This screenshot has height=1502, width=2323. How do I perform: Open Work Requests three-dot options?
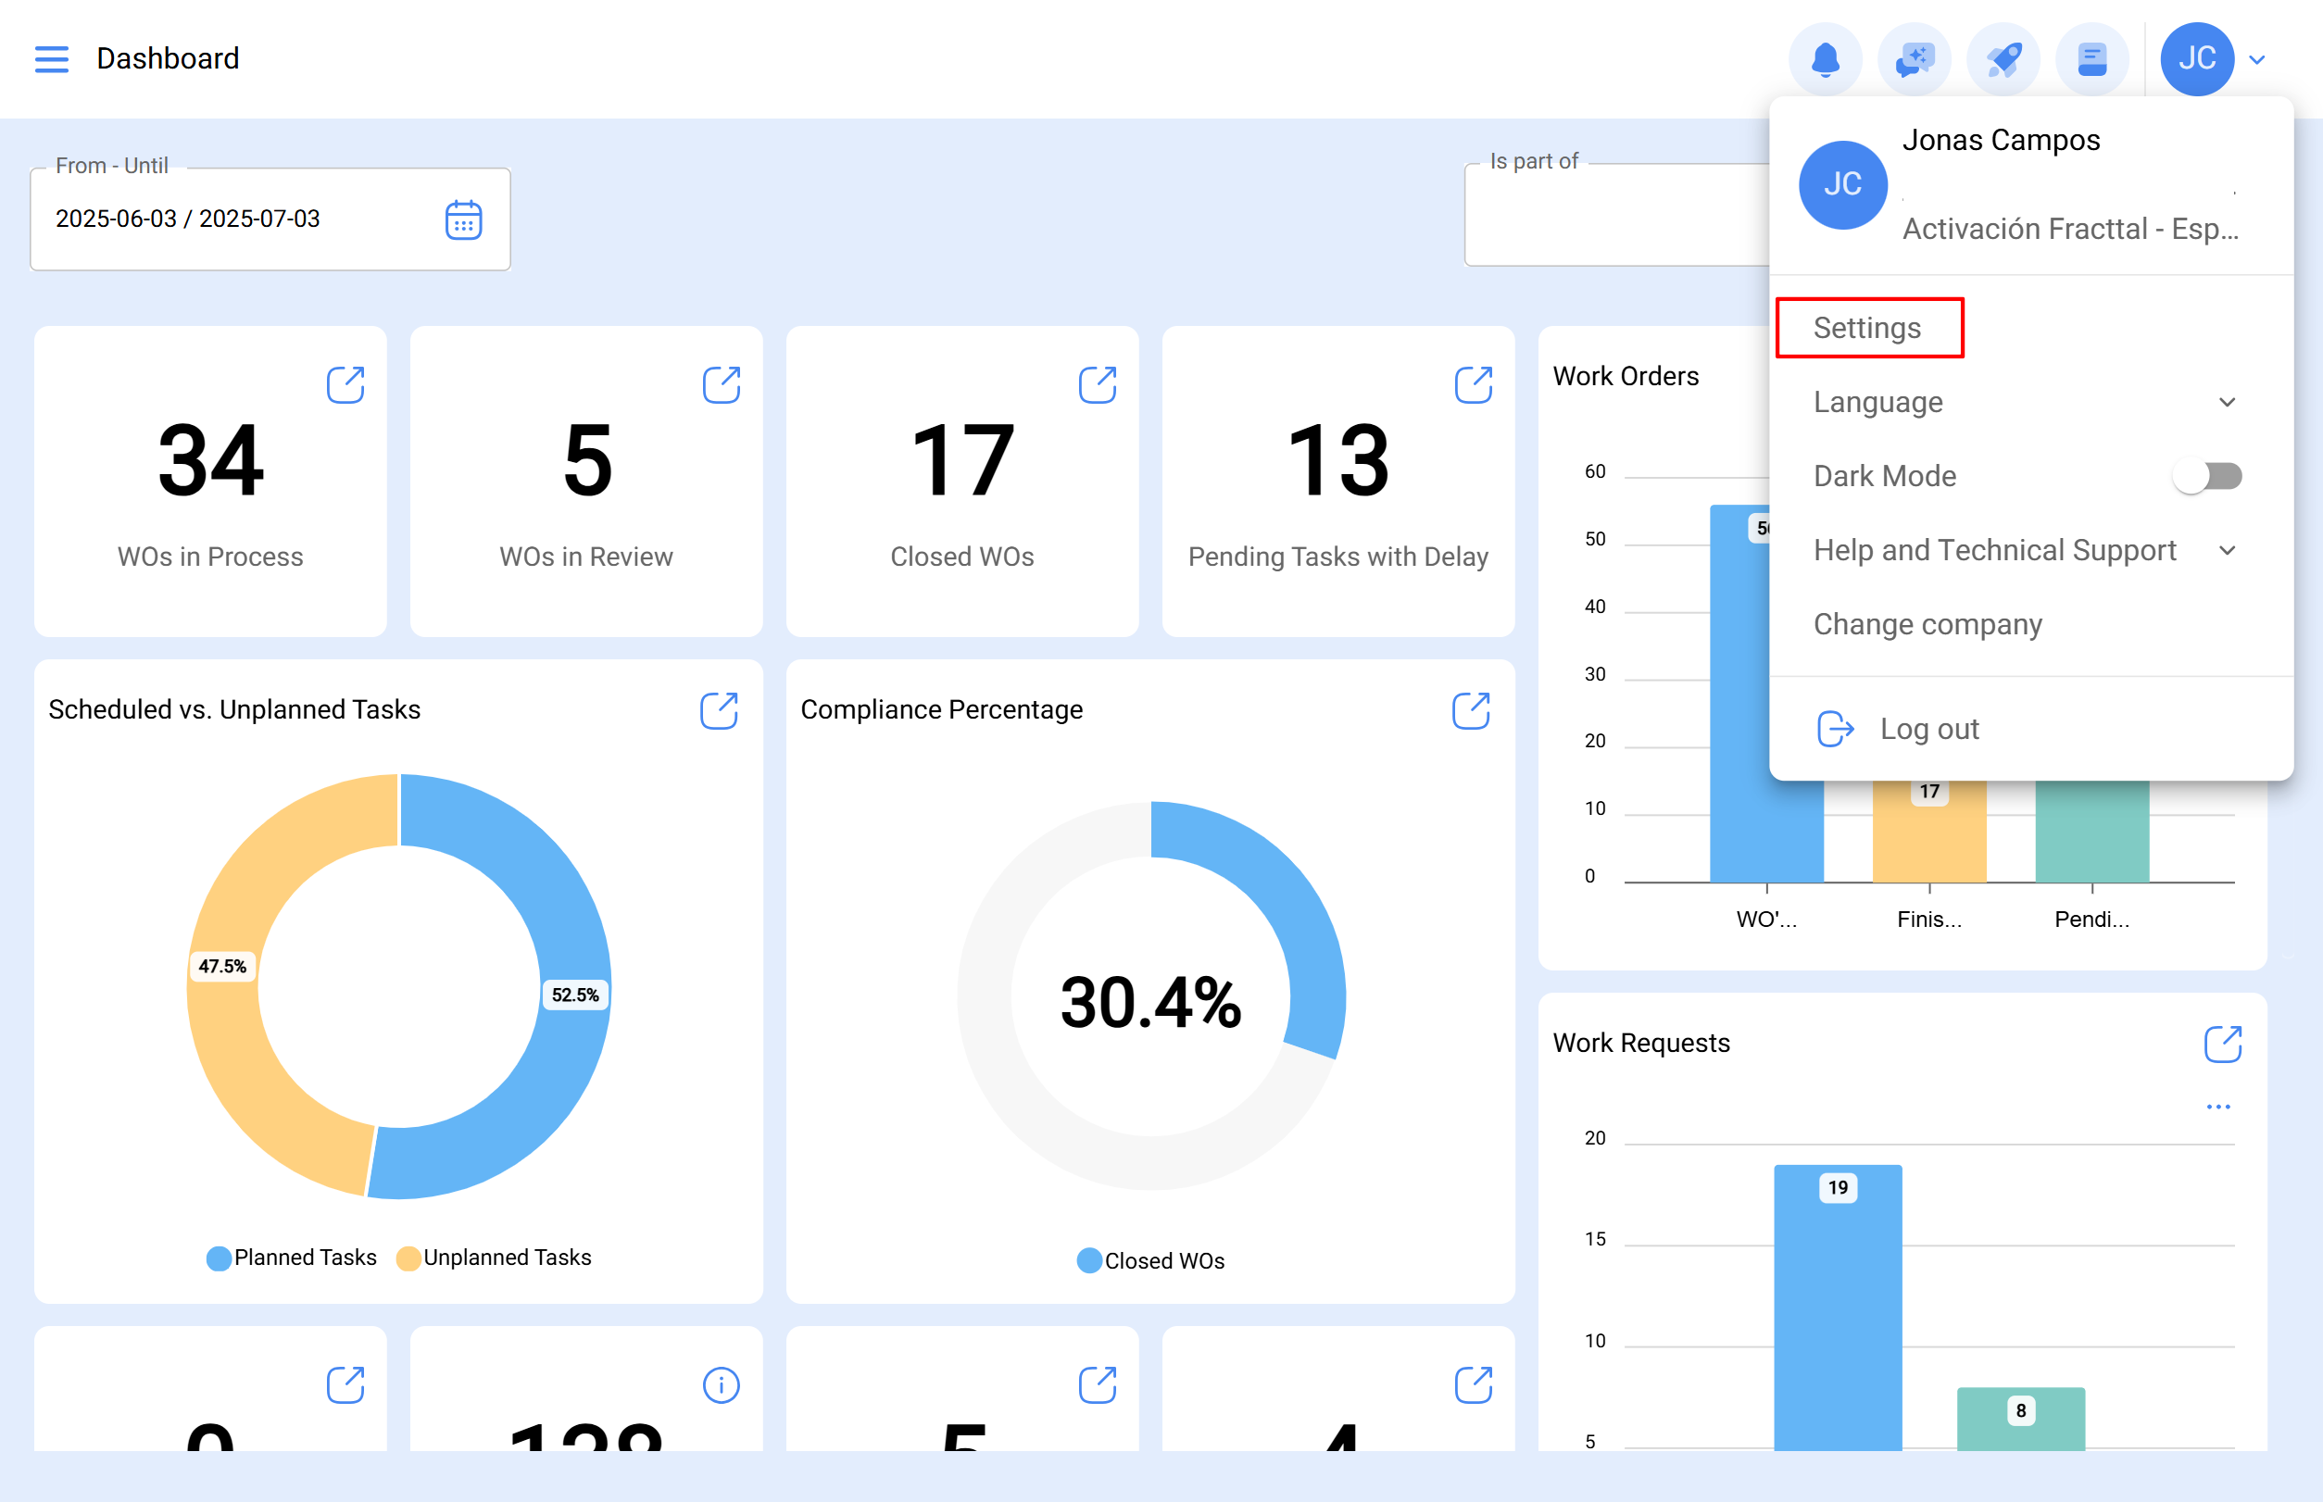coord(2217,1107)
